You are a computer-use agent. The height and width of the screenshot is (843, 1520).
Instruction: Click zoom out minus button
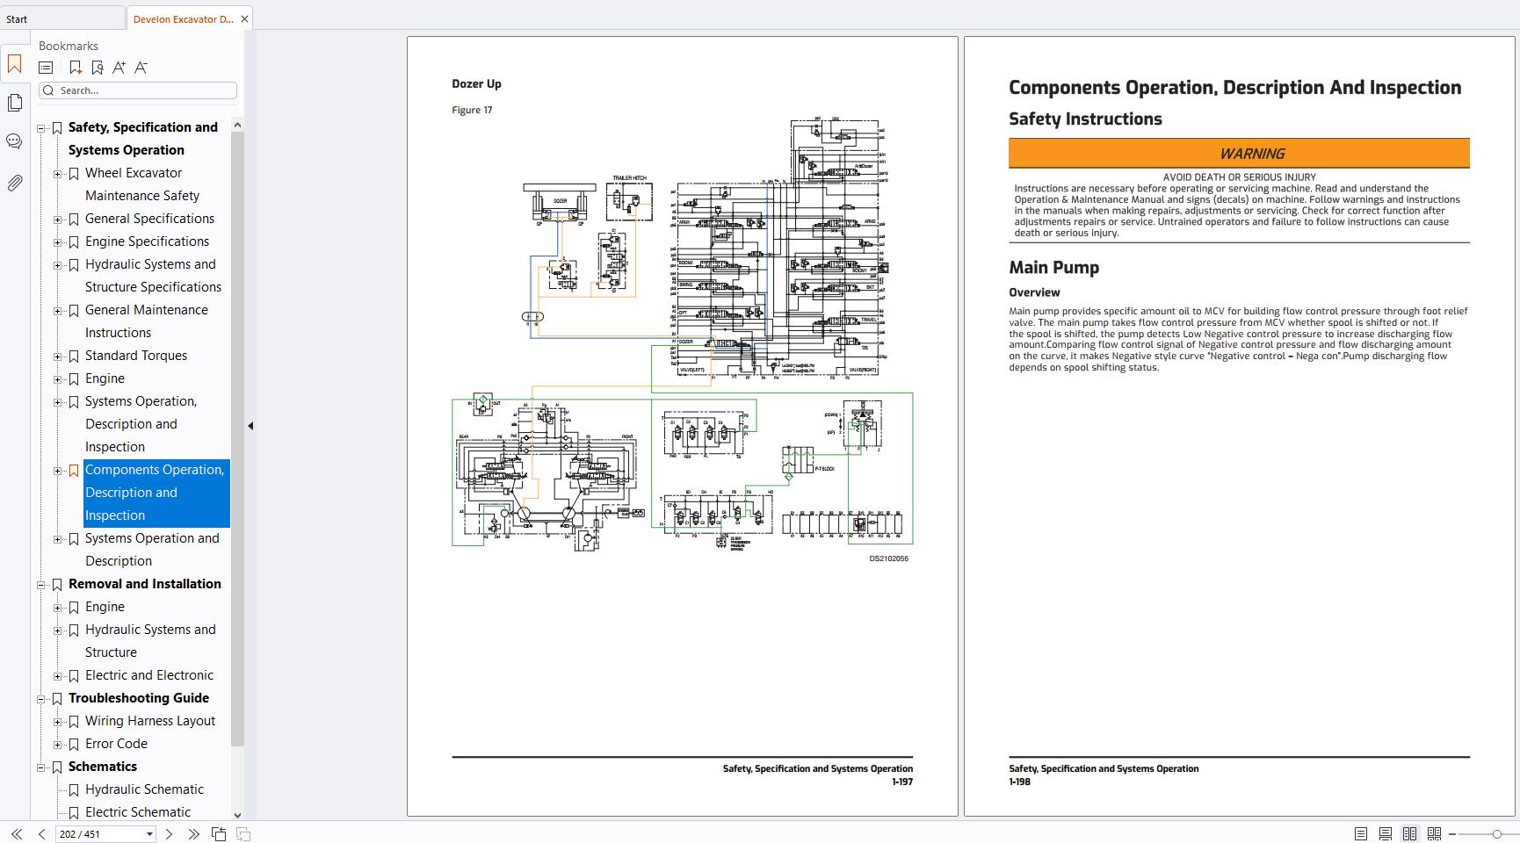1452,834
